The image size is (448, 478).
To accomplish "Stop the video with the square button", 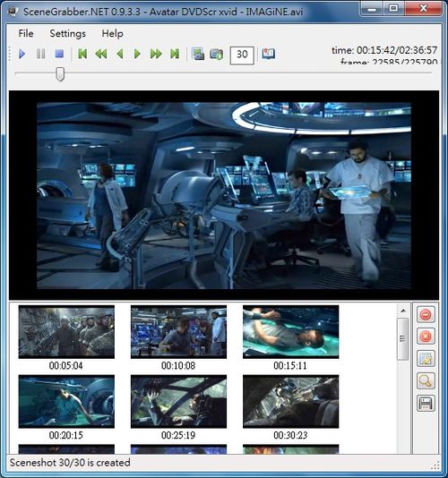I will pyautogui.click(x=59, y=54).
